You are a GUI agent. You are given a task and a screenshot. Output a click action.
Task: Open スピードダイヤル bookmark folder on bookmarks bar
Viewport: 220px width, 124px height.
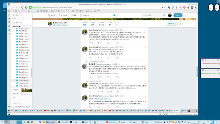[x=21, y=11]
